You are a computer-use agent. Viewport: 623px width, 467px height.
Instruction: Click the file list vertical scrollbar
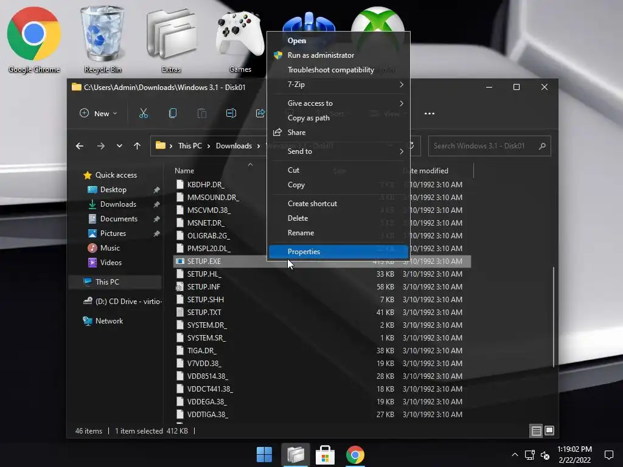coord(553,317)
